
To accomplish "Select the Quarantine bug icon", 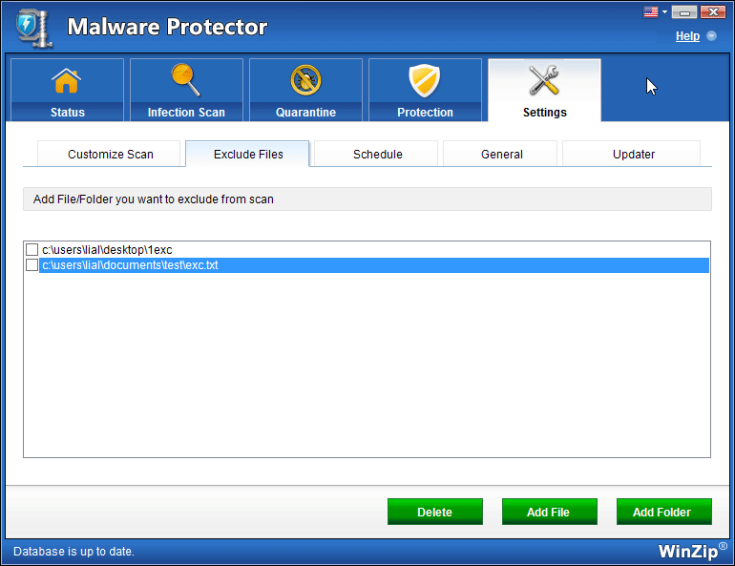I will [x=305, y=81].
